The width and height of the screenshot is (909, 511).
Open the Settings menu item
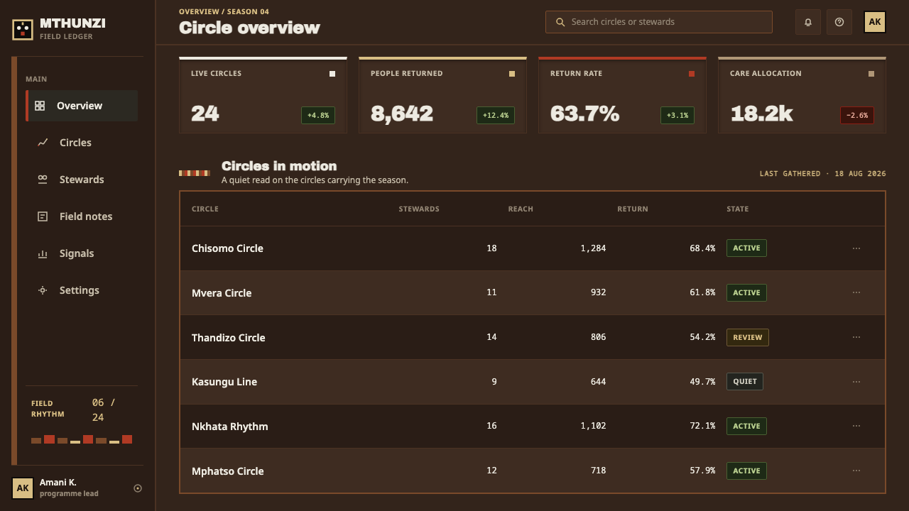click(82, 290)
